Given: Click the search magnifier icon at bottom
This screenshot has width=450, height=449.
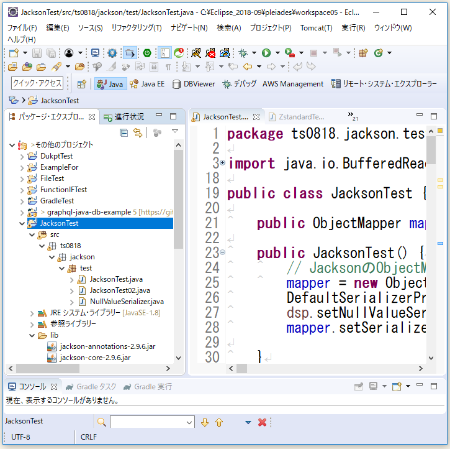Looking at the screenshot, I should (x=102, y=422).
